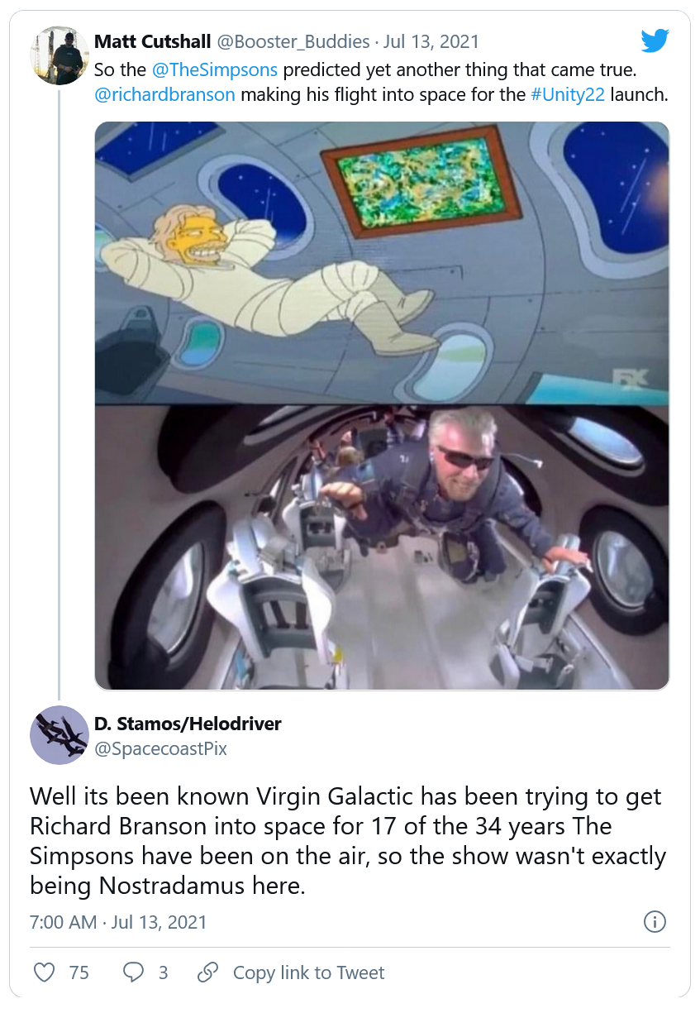This screenshot has width=700, height=1013.
Task: Open D. Stamos/Helodriver's profile picture
Action: tap(59, 735)
